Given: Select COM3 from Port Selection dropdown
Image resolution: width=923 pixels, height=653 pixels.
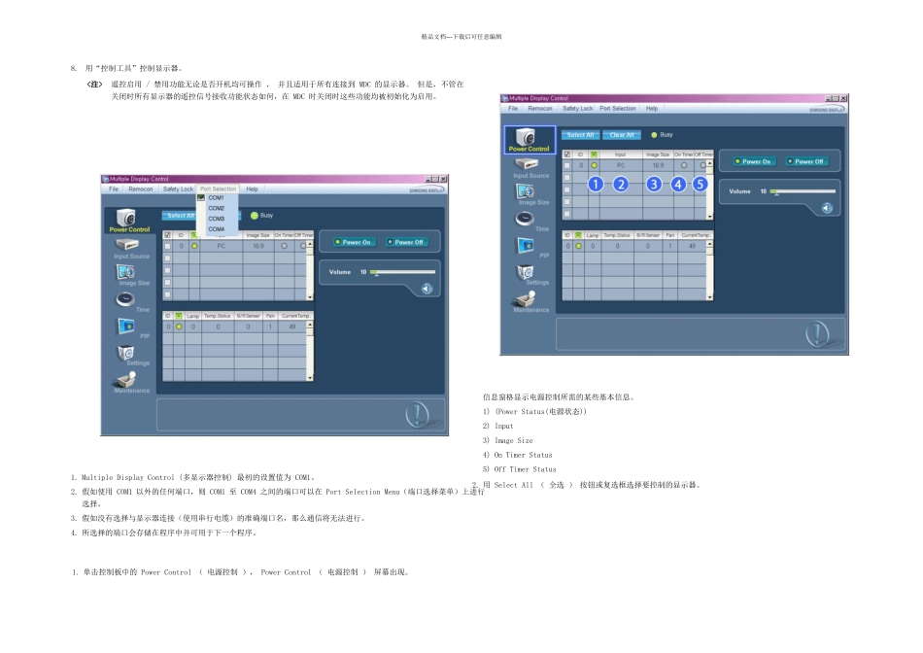Looking at the screenshot, I should pos(216,219).
